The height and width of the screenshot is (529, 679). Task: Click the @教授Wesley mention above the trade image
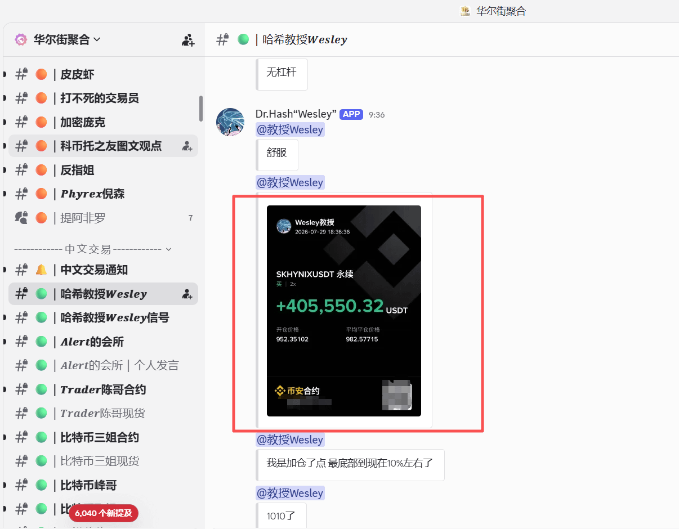(290, 182)
